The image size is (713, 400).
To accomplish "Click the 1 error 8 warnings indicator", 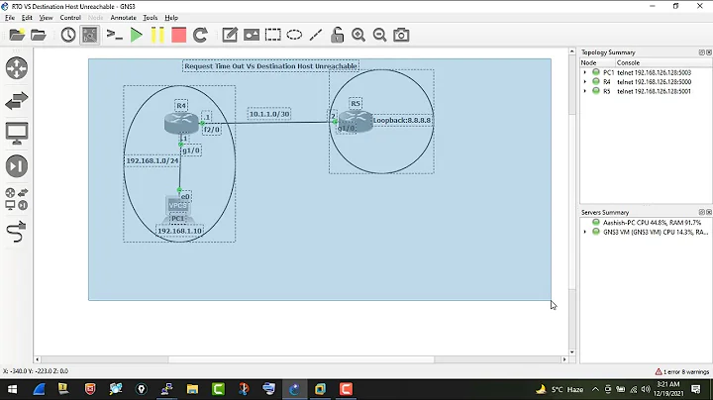I will coord(682,371).
